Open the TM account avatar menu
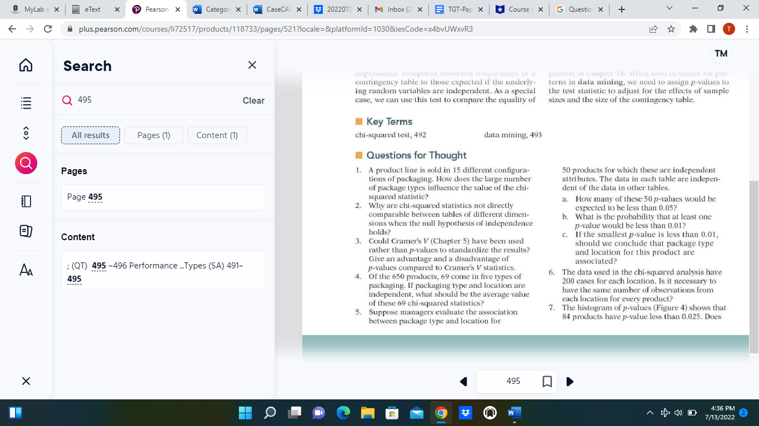Viewport: 759px width, 426px height. 721,53
